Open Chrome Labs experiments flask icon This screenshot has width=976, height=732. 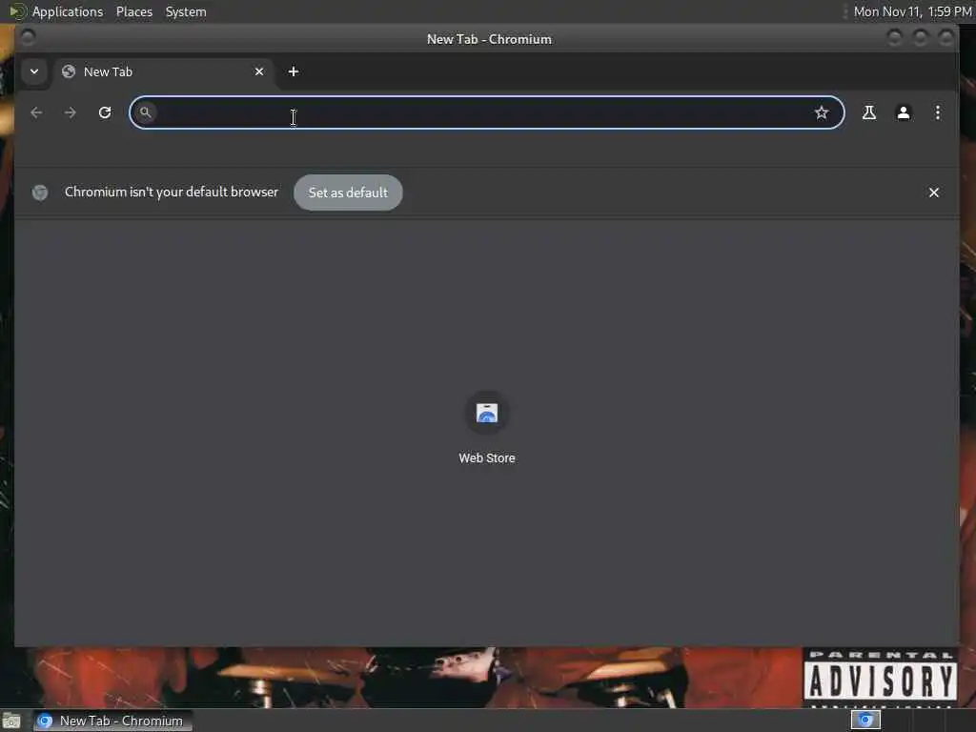click(x=869, y=112)
